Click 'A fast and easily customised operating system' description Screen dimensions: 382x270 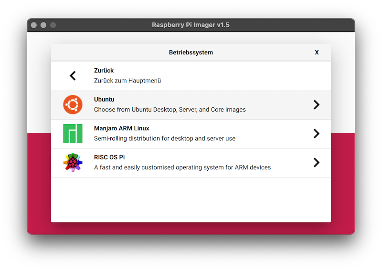[x=182, y=167]
